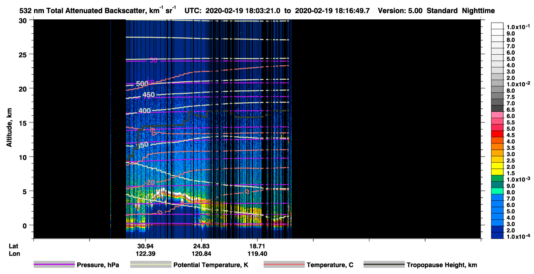Click the latitude value 24.83

tap(201, 246)
